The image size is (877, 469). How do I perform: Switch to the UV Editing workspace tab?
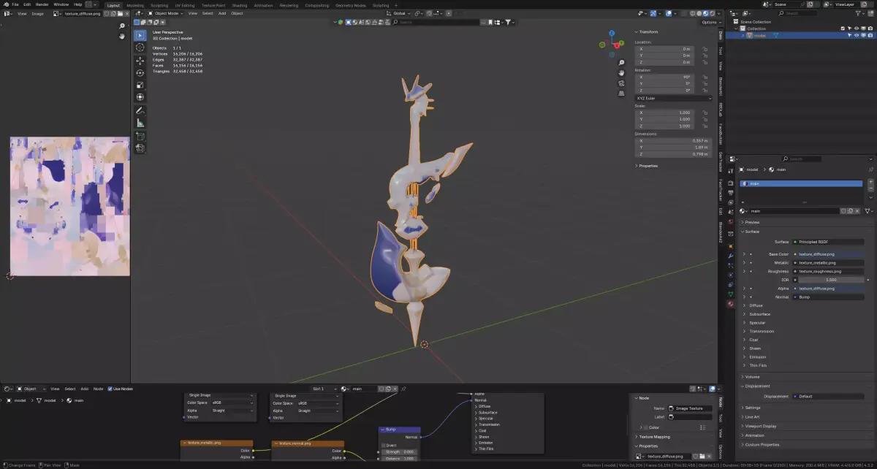tap(184, 5)
